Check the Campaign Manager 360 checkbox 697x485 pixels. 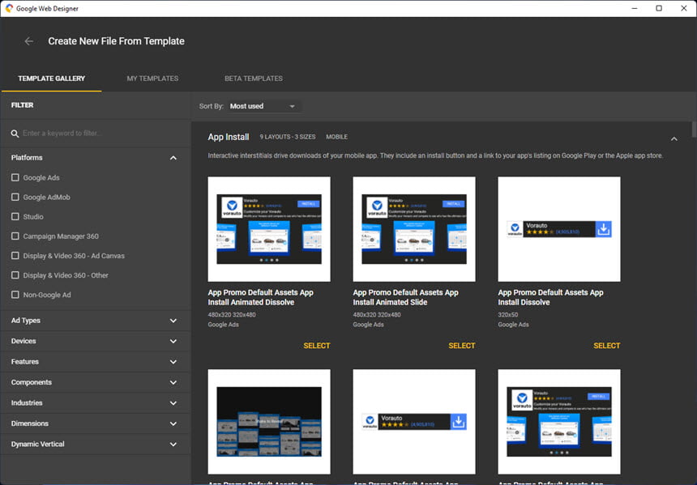[15, 236]
